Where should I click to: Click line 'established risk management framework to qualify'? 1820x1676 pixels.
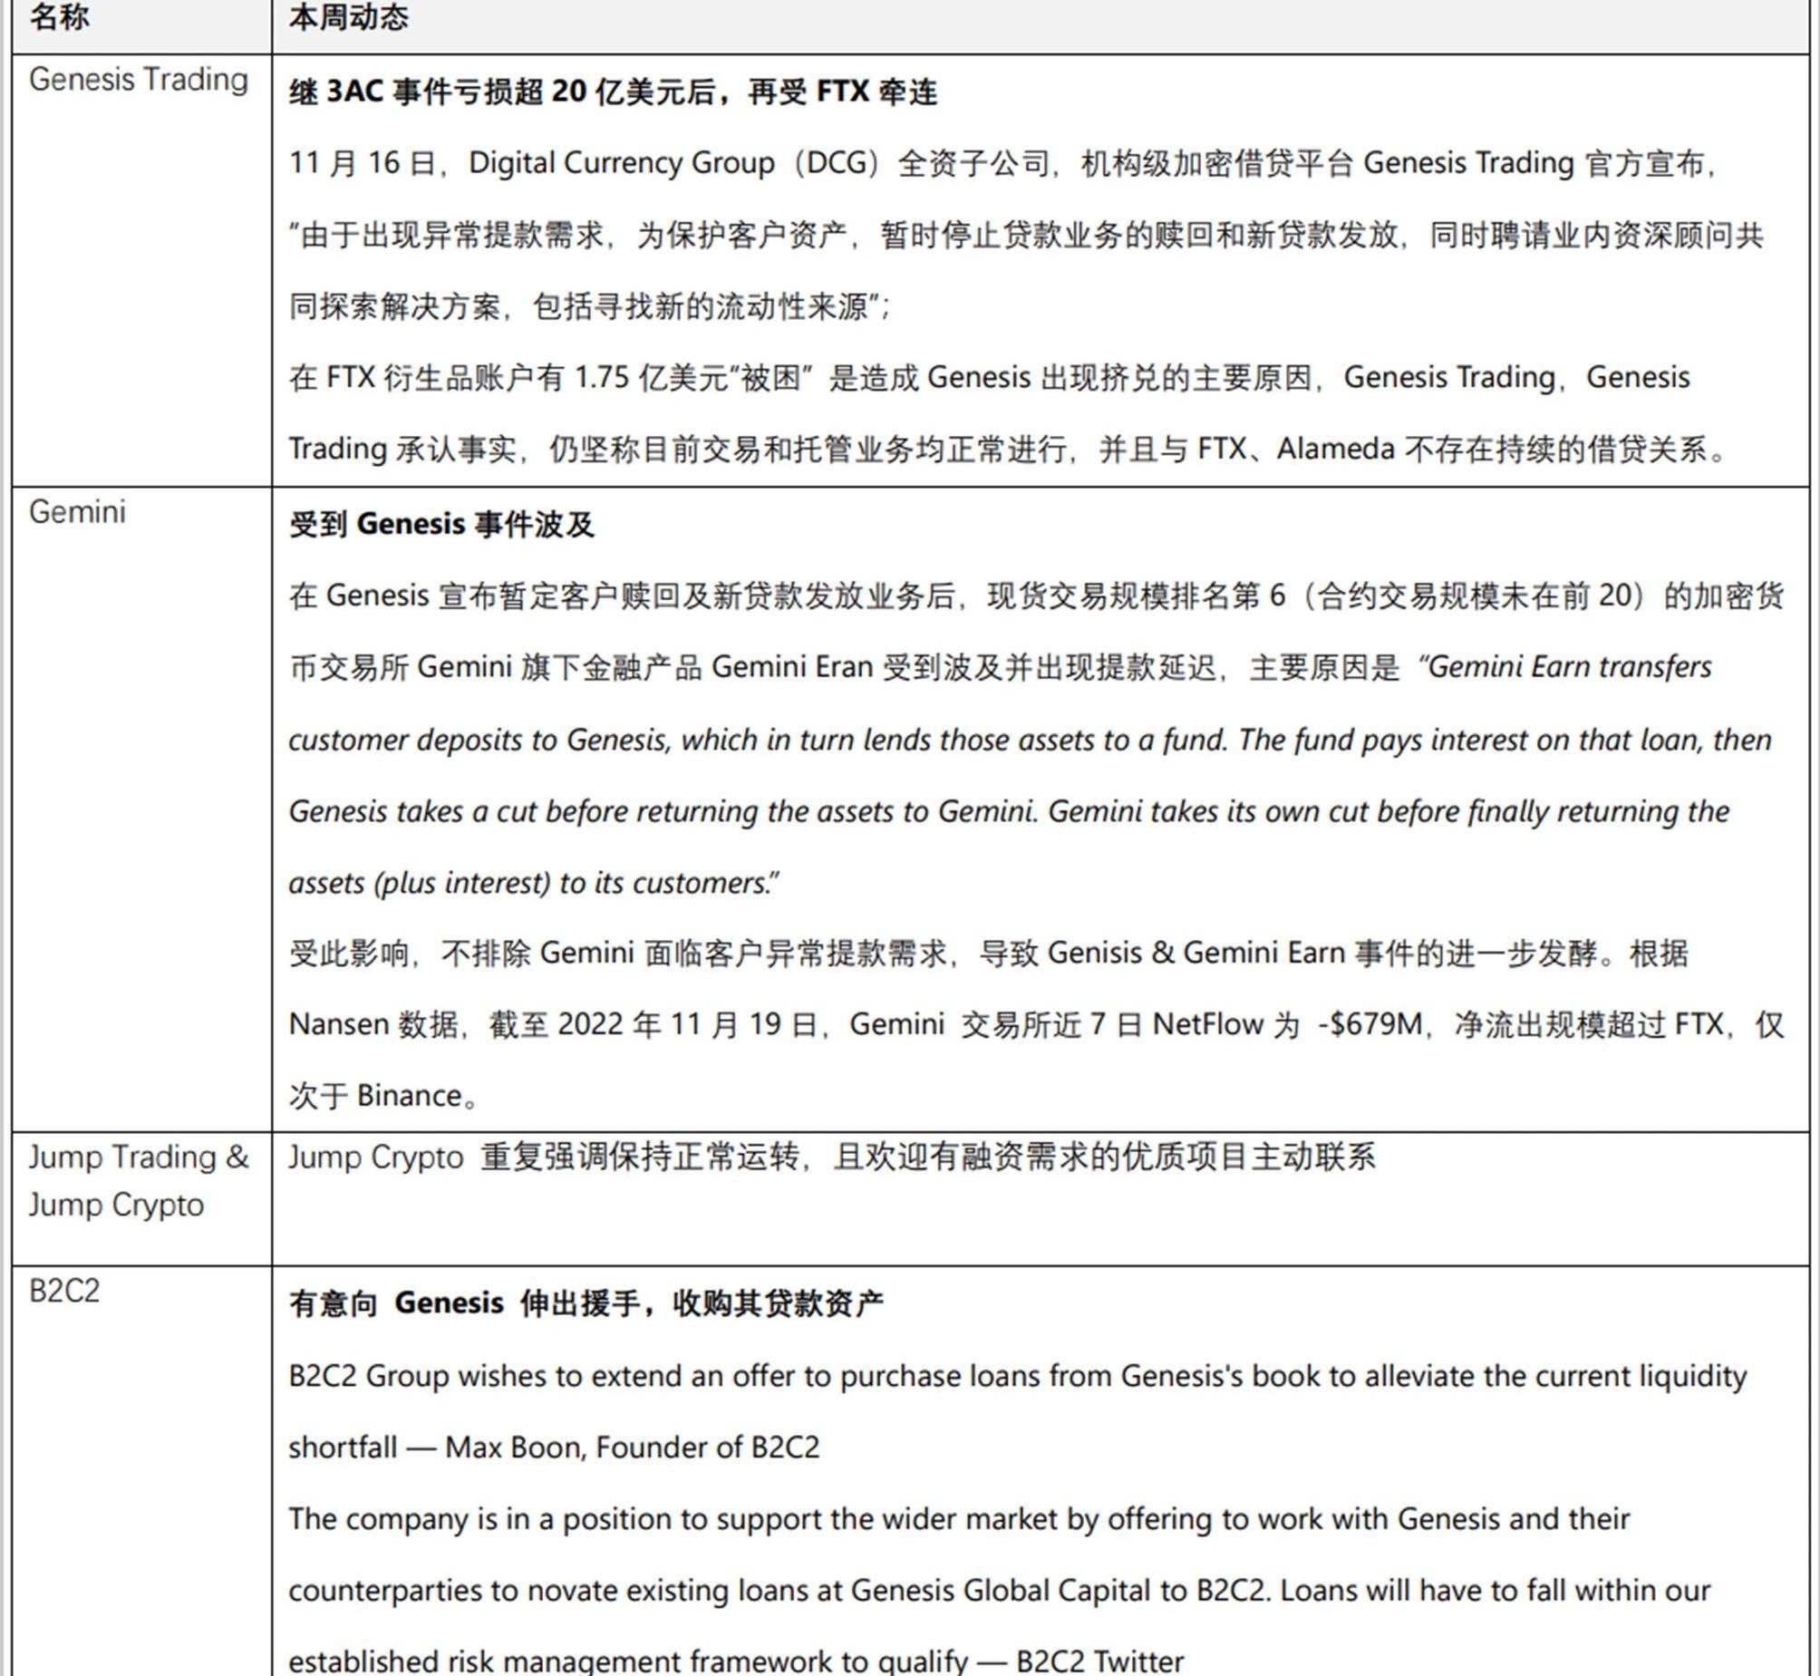tap(736, 1661)
